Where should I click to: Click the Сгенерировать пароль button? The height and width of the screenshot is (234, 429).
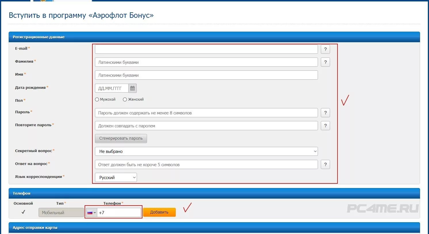tap(121, 138)
